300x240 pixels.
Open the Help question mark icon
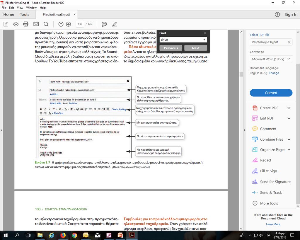click(x=277, y=15)
